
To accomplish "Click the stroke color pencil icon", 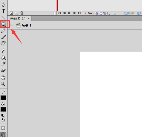I will [x=3, y=92].
